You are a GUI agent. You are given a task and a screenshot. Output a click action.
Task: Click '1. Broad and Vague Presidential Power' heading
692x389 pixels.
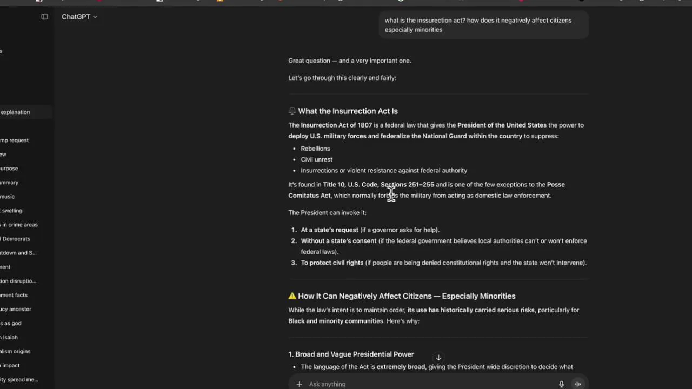point(351,354)
